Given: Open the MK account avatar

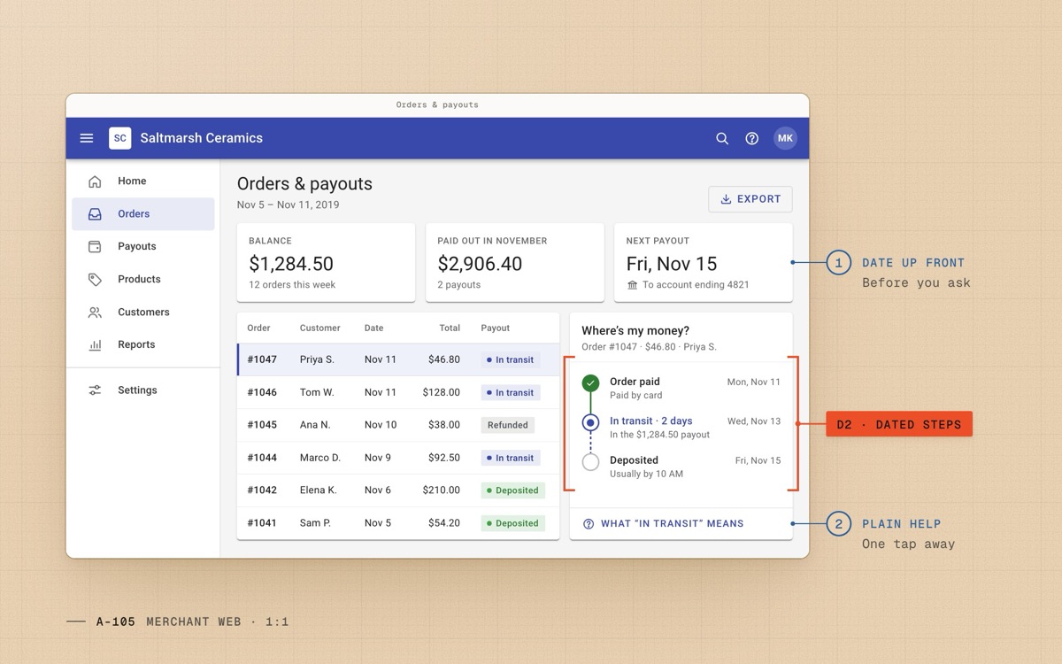Looking at the screenshot, I should (785, 138).
